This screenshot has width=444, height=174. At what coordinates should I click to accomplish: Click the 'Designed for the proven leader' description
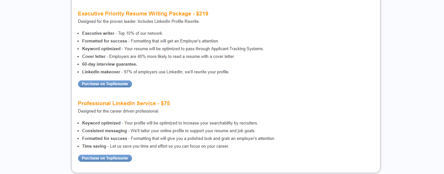pyautogui.click(x=139, y=22)
